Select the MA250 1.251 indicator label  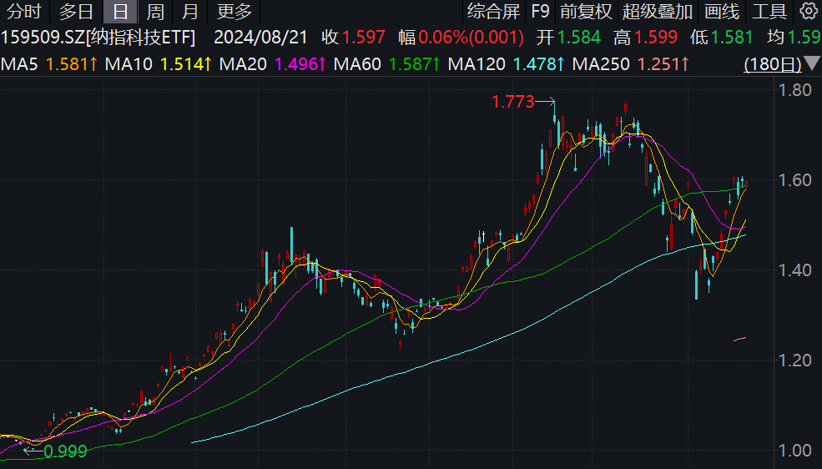[631, 64]
